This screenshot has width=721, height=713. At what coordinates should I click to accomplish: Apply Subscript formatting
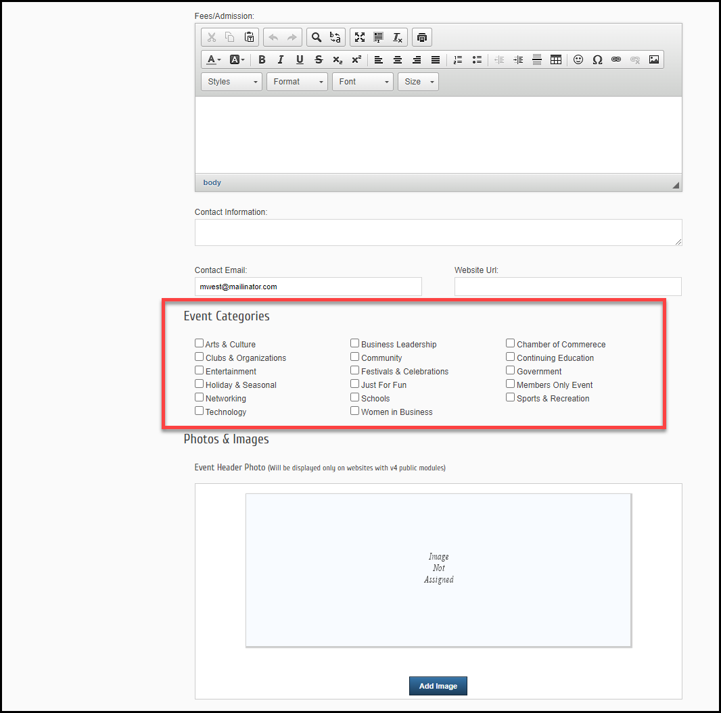(338, 59)
